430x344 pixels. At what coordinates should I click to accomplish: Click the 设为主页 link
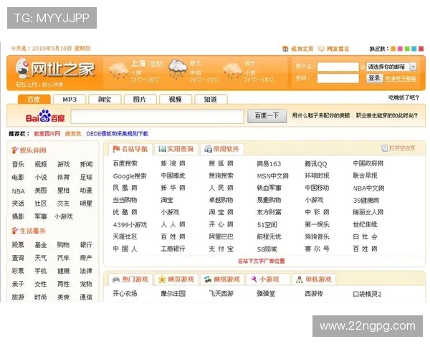302,49
